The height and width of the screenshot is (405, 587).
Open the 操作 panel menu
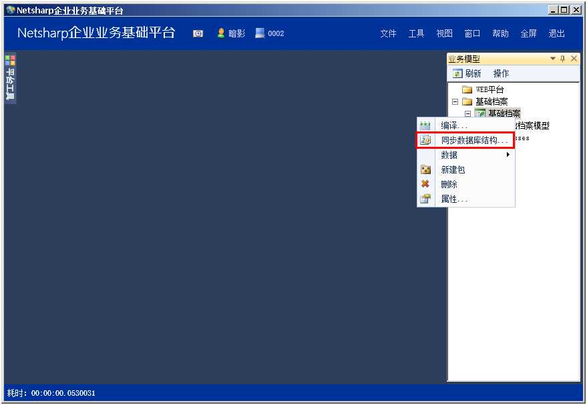(501, 73)
